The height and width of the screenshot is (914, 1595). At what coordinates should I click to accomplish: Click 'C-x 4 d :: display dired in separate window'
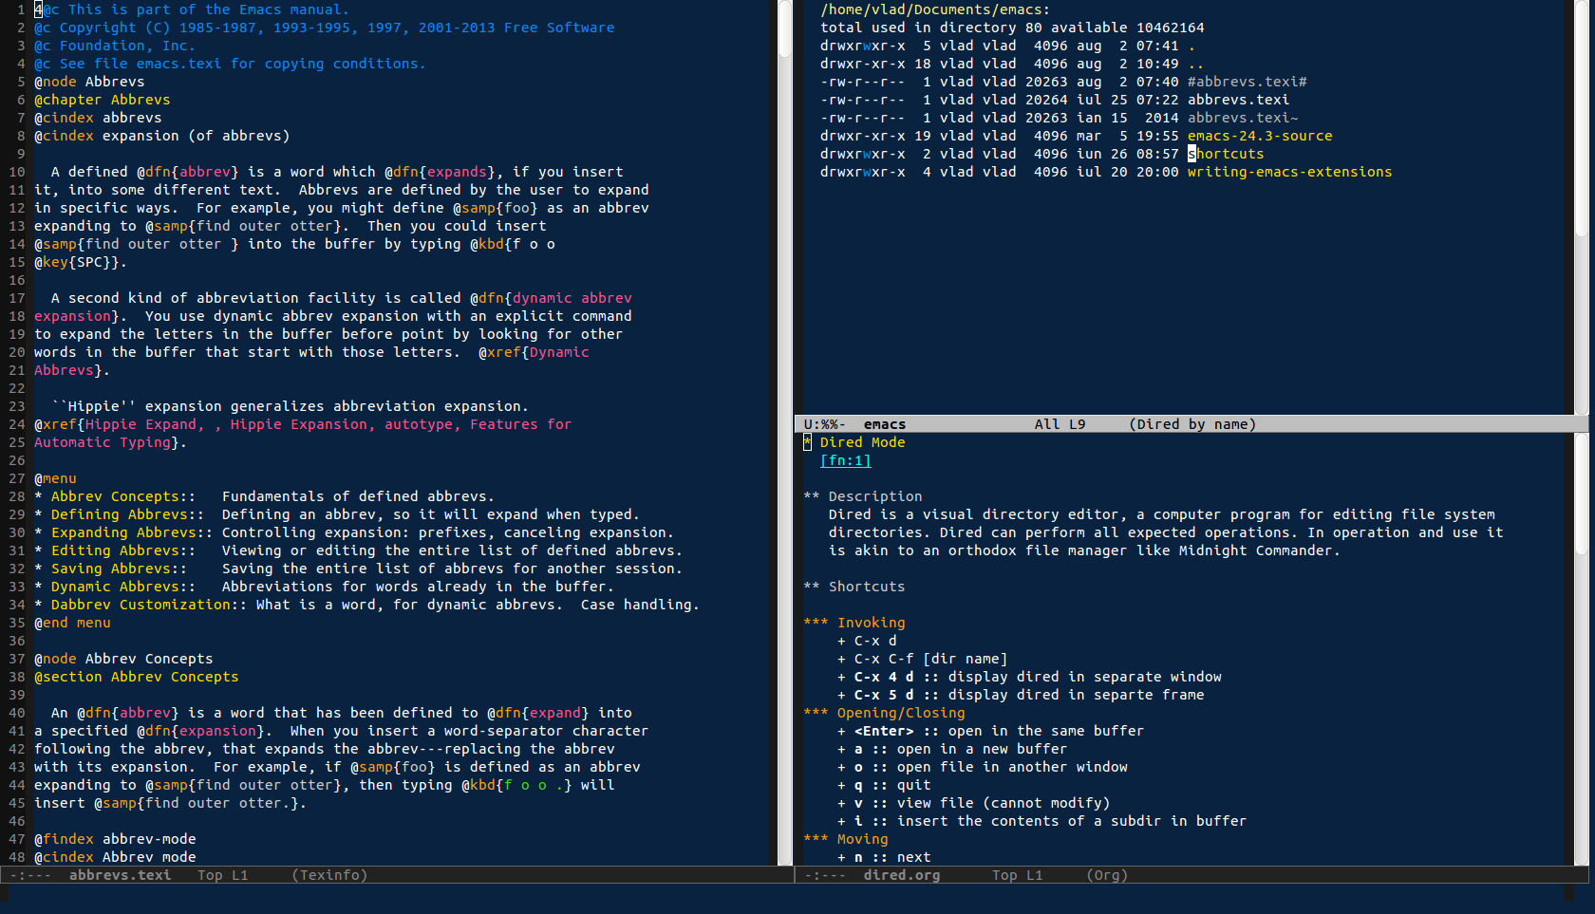pos(1029,677)
